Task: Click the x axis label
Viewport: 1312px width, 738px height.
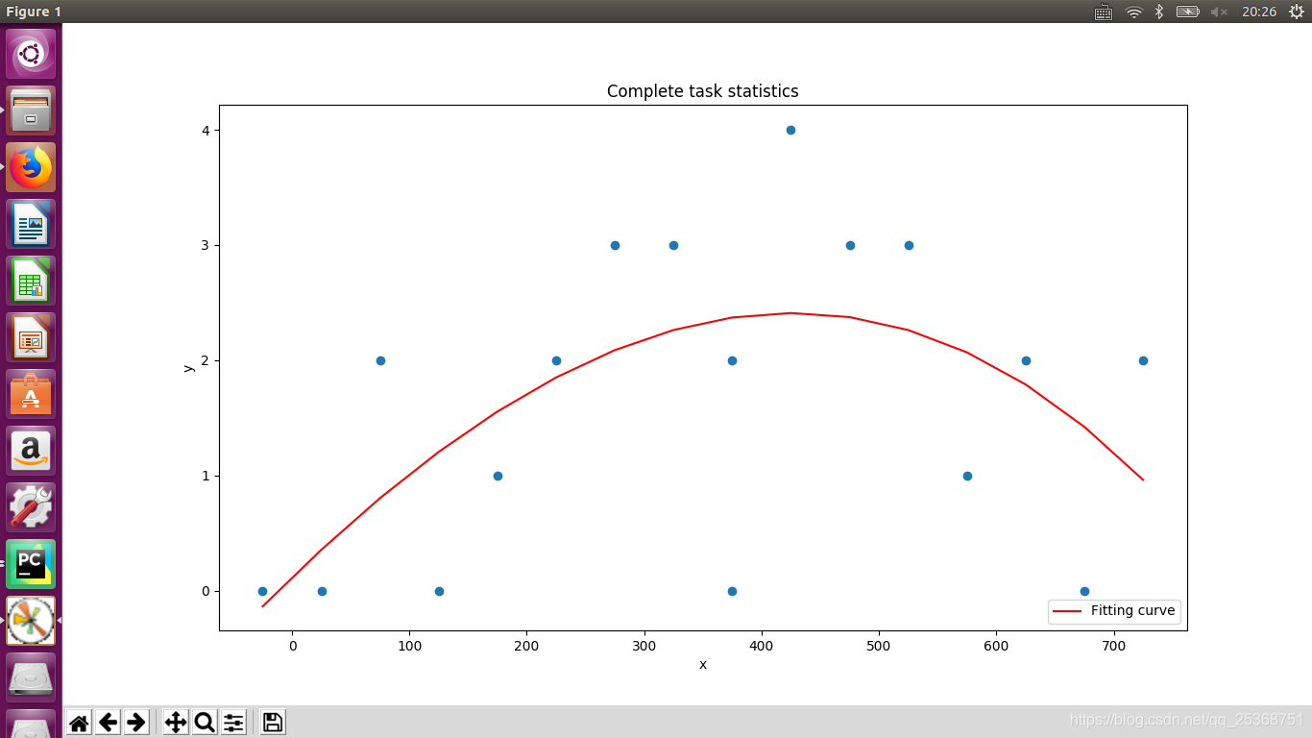Action: point(703,665)
